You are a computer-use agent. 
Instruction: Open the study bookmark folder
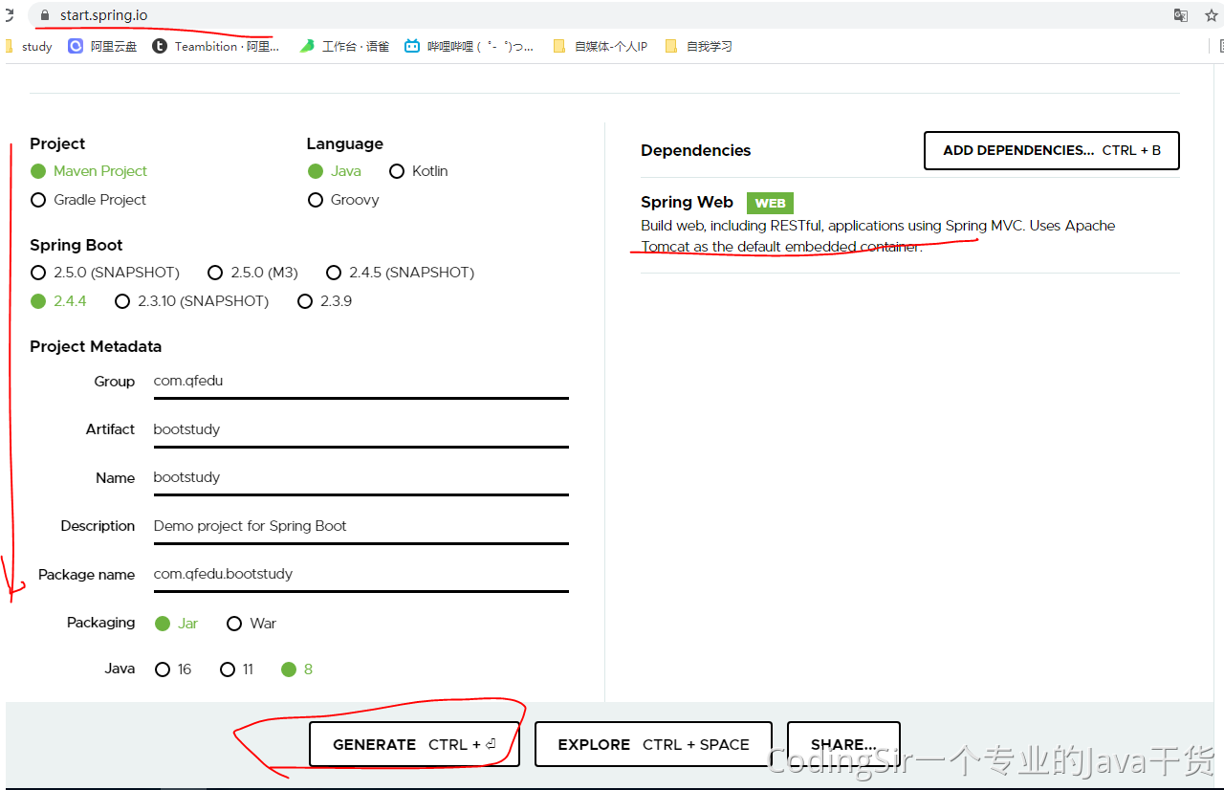[29, 46]
